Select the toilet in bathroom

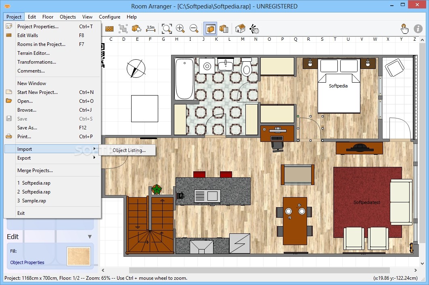point(246,67)
